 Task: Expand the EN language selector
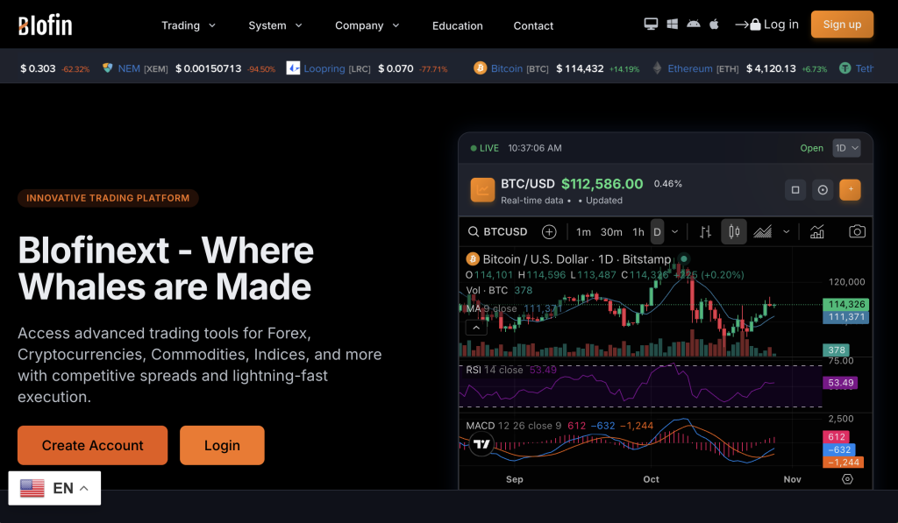coord(55,488)
